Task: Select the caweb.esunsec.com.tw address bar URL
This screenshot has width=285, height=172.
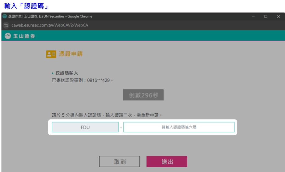Action: click(x=50, y=25)
